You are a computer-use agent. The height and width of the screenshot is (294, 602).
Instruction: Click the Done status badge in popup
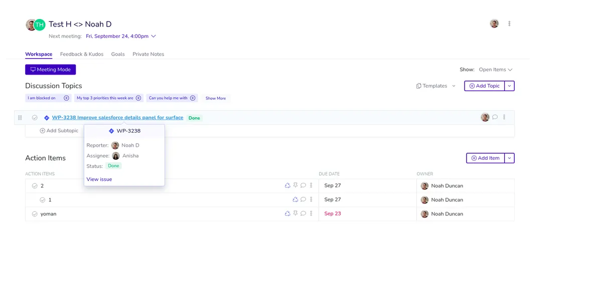pos(113,166)
